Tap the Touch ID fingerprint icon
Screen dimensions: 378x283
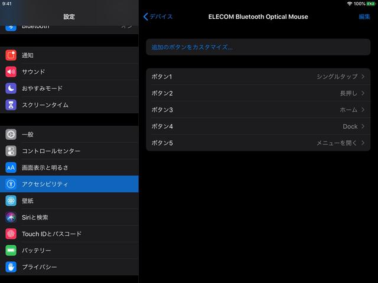coord(11,234)
